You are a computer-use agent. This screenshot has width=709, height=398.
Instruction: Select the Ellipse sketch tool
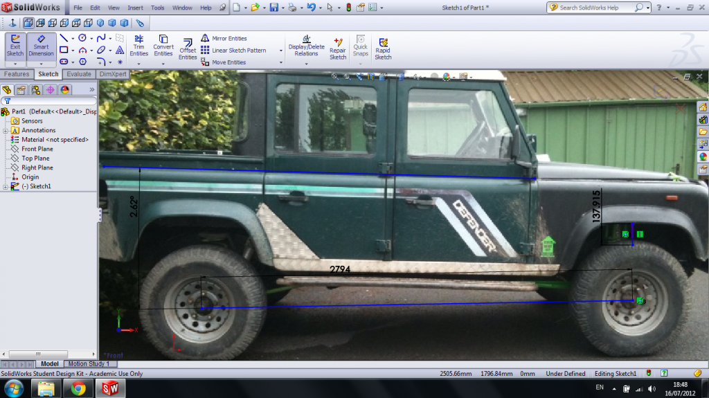click(101, 50)
